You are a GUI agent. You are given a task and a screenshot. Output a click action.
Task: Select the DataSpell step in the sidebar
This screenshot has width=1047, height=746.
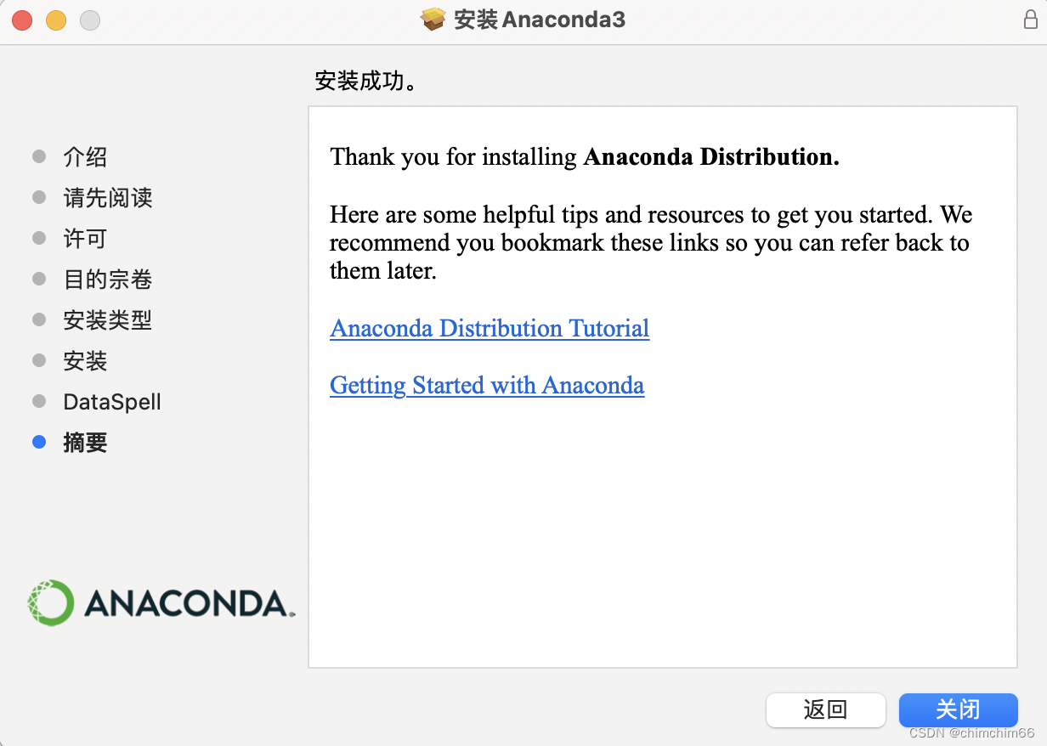111,401
